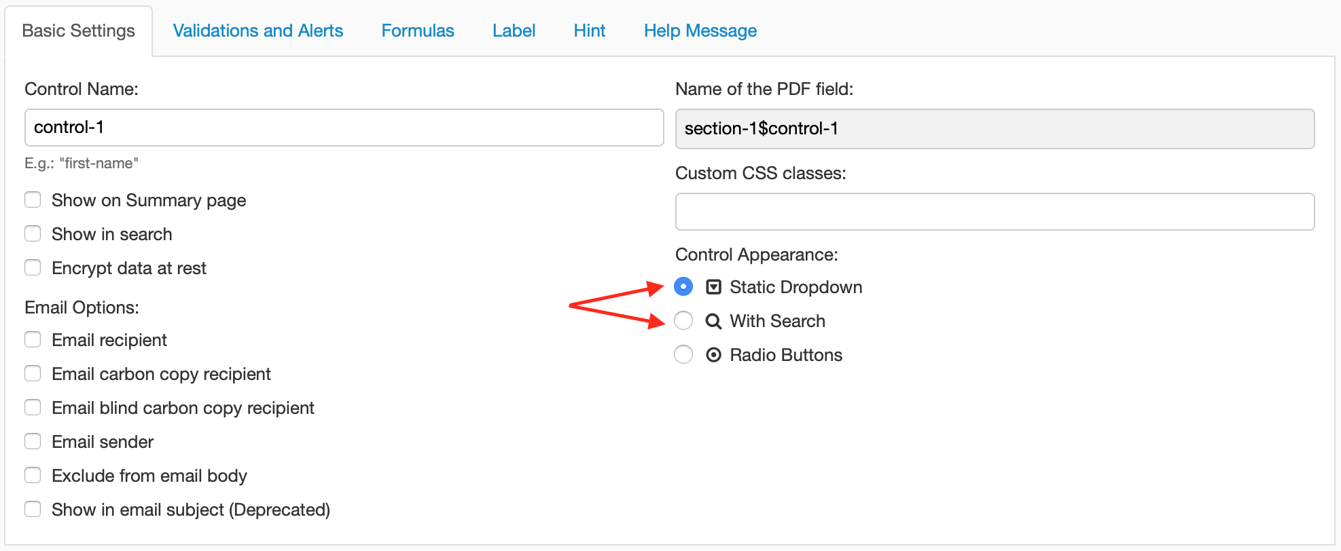The width and height of the screenshot is (1341, 551).
Task: Enable Show on Summary page checkbox
Action: point(33,199)
